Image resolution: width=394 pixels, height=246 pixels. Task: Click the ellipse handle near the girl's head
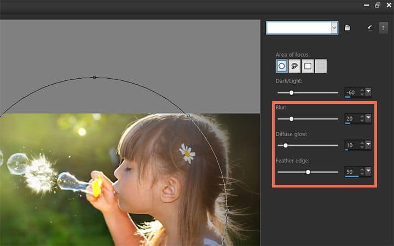(x=188, y=116)
